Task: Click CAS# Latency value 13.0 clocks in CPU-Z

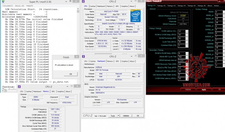Action: (55, 115)
